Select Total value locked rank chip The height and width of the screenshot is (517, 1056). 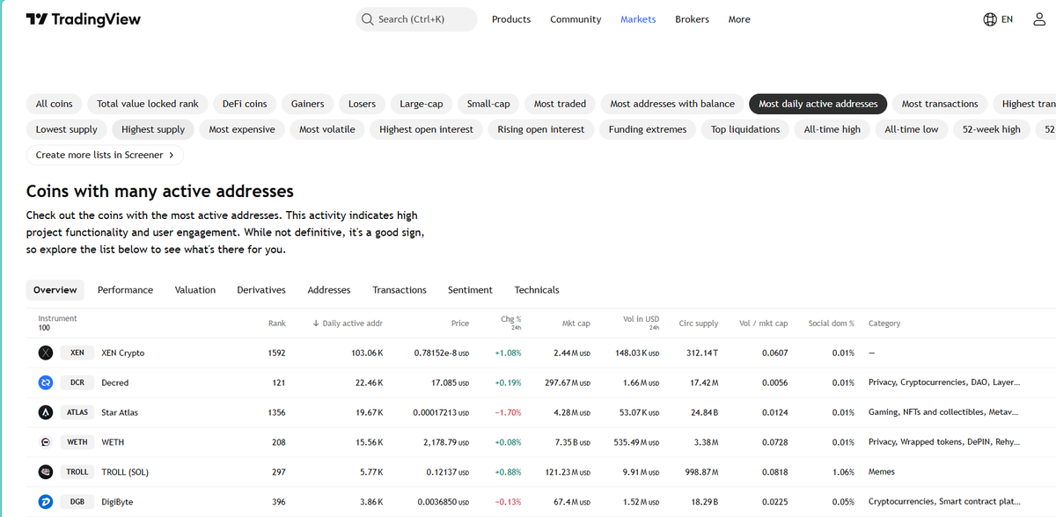(x=148, y=104)
